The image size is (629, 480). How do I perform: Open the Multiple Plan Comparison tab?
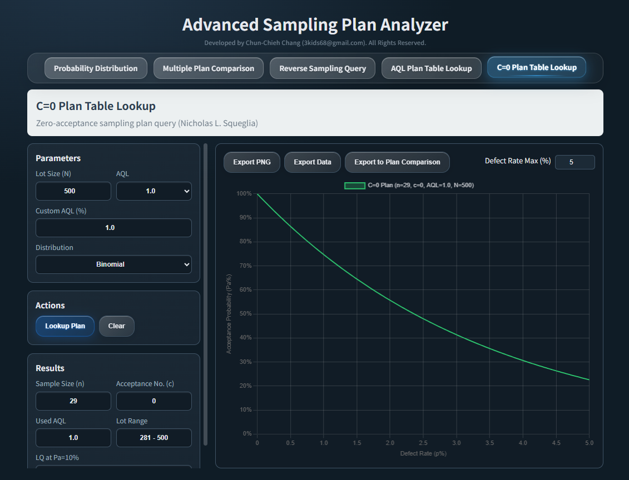208,68
